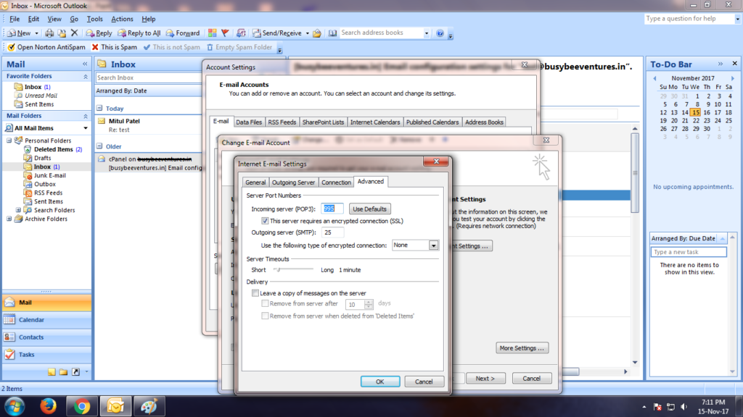This screenshot has width=743, height=417.
Task: Mark message with This is Spam
Action: pyautogui.click(x=114, y=47)
